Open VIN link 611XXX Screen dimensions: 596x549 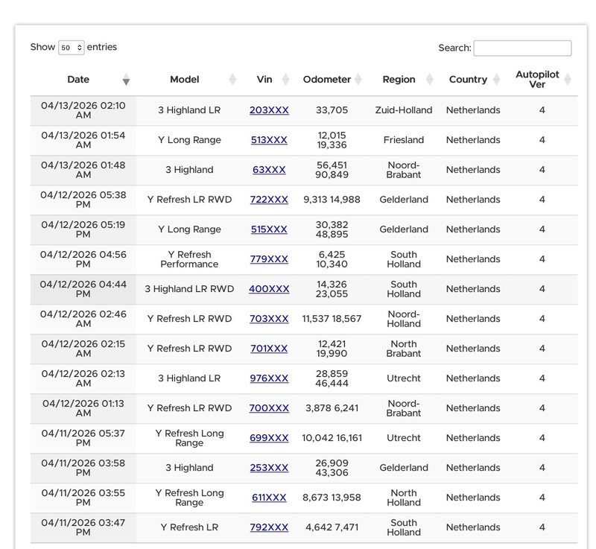pyautogui.click(x=269, y=498)
